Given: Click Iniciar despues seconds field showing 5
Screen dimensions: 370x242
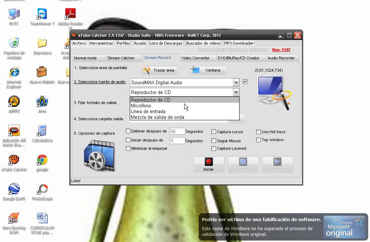Looking at the screenshot, I should click(x=177, y=141).
